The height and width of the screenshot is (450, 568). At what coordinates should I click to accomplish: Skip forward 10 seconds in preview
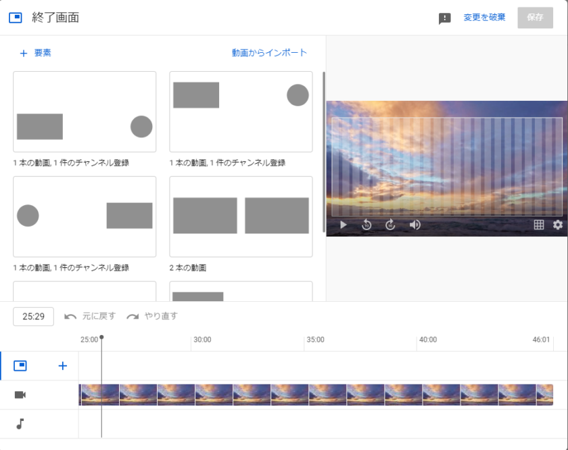pyautogui.click(x=390, y=225)
